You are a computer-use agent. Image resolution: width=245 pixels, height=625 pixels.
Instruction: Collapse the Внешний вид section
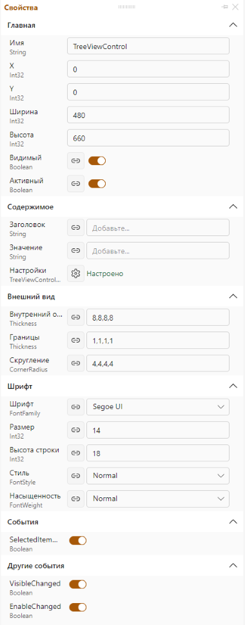[233, 296]
